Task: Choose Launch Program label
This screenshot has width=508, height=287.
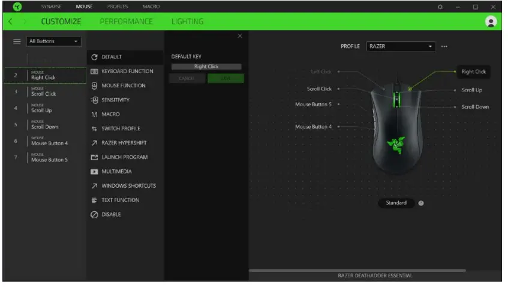Action: point(124,157)
